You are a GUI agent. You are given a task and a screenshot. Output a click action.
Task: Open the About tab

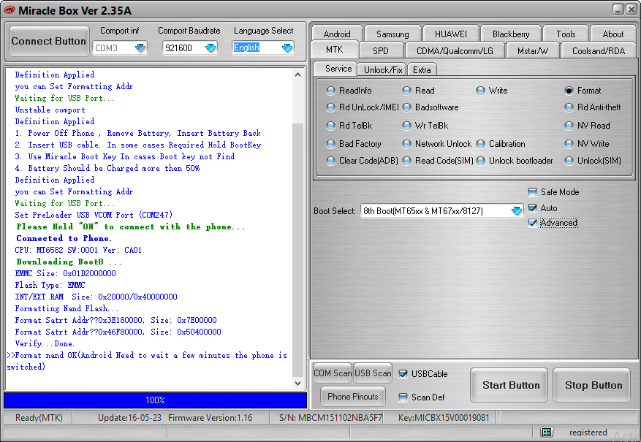coord(613,34)
